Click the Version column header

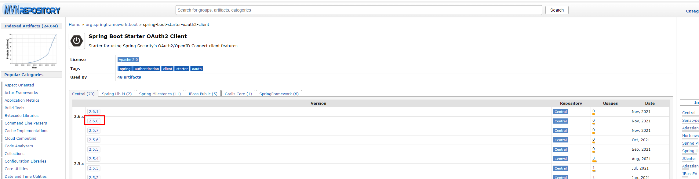point(319,104)
